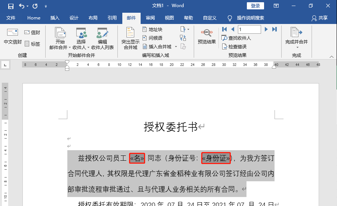Go to the first record arrow
This screenshot has height=206, width=337.
[224, 29]
